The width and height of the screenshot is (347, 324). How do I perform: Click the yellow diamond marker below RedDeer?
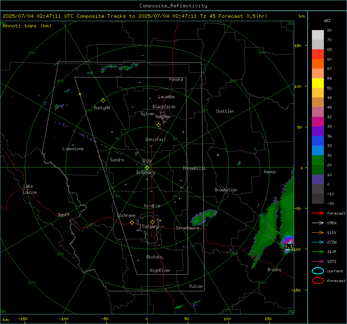(x=158, y=125)
